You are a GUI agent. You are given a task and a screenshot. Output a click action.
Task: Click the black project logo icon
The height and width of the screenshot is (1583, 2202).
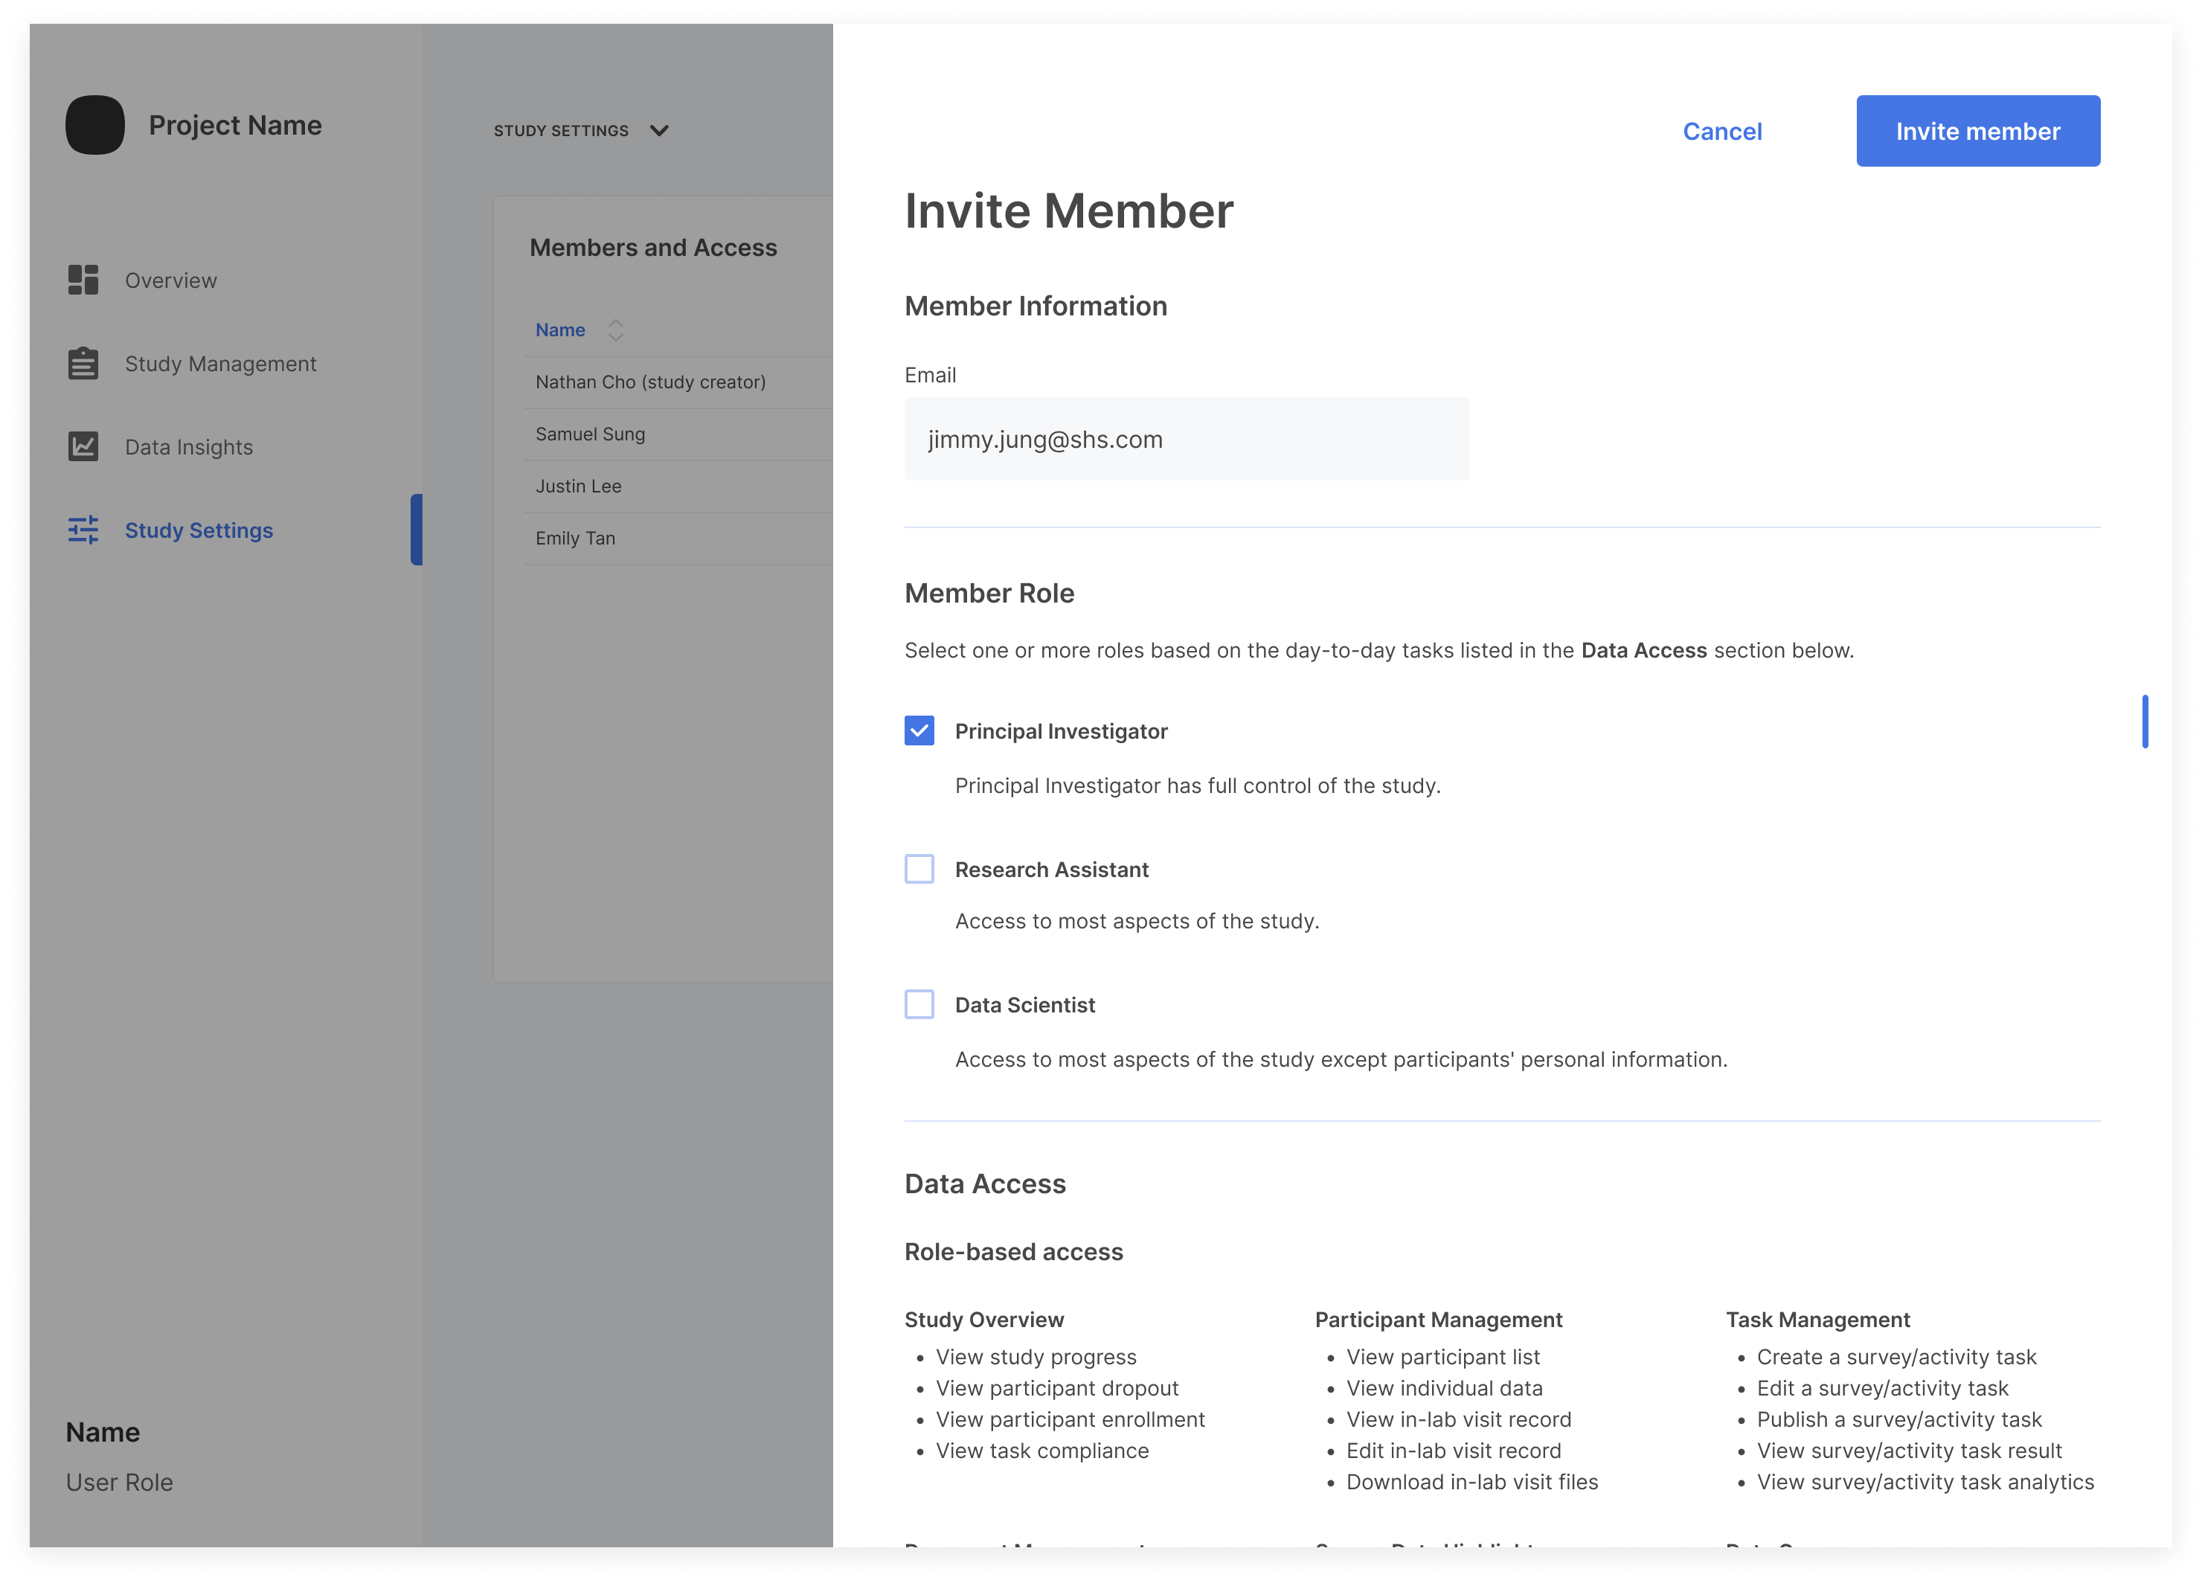95,125
